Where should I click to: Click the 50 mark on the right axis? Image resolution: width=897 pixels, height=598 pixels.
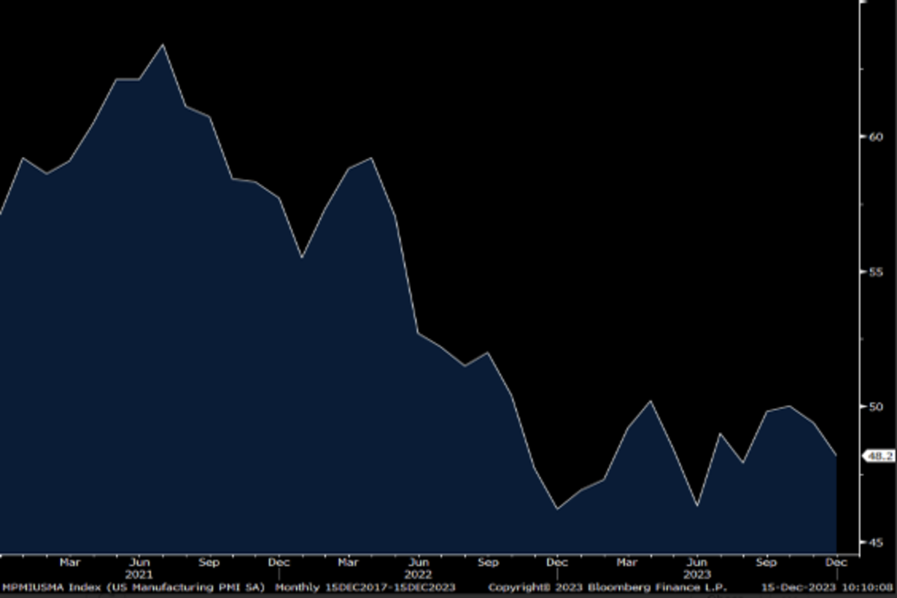pyautogui.click(x=875, y=407)
